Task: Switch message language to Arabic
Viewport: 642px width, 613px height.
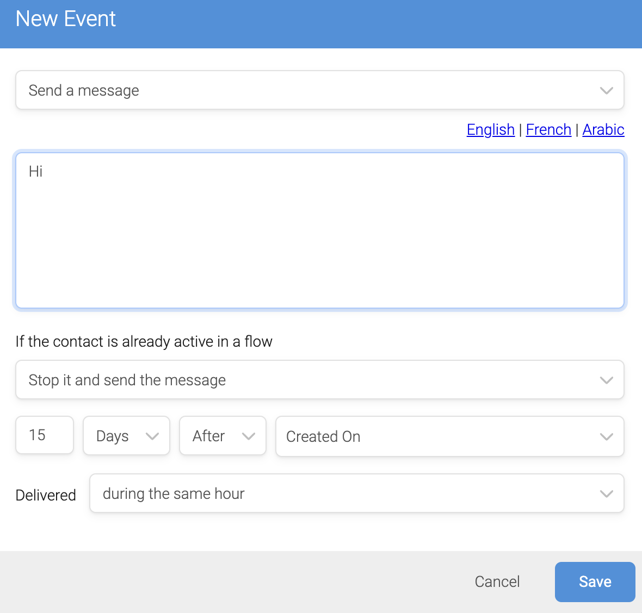Action: pos(603,130)
